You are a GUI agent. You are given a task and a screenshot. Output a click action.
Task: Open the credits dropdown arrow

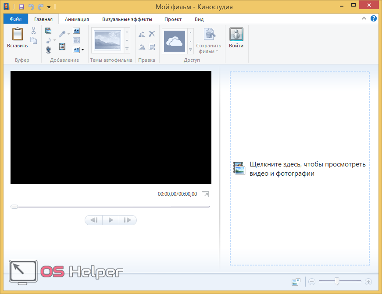[82, 50]
